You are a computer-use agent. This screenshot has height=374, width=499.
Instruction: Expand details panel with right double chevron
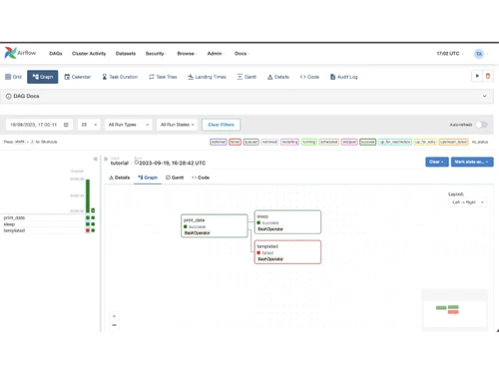coord(106,159)
